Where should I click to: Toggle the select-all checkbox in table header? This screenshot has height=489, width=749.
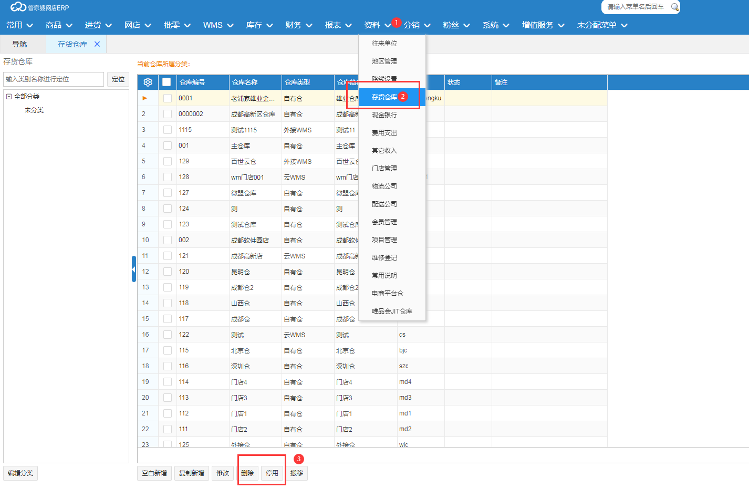click(x=167, y=82)
